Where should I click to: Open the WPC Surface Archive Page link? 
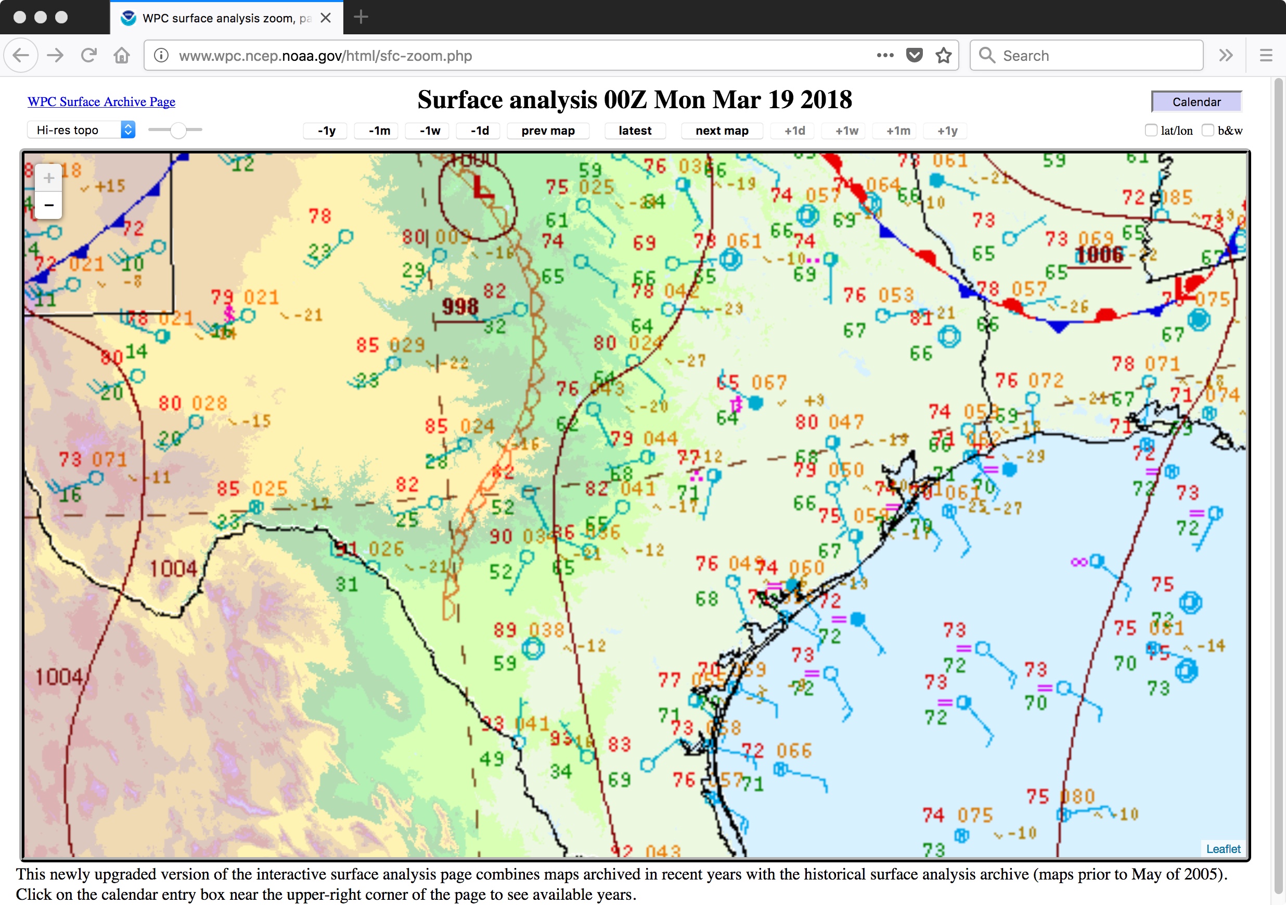point(101,102)
